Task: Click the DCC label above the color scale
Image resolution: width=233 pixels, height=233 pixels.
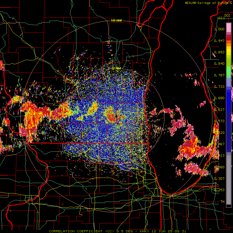Action: click(x=227, y=16)
